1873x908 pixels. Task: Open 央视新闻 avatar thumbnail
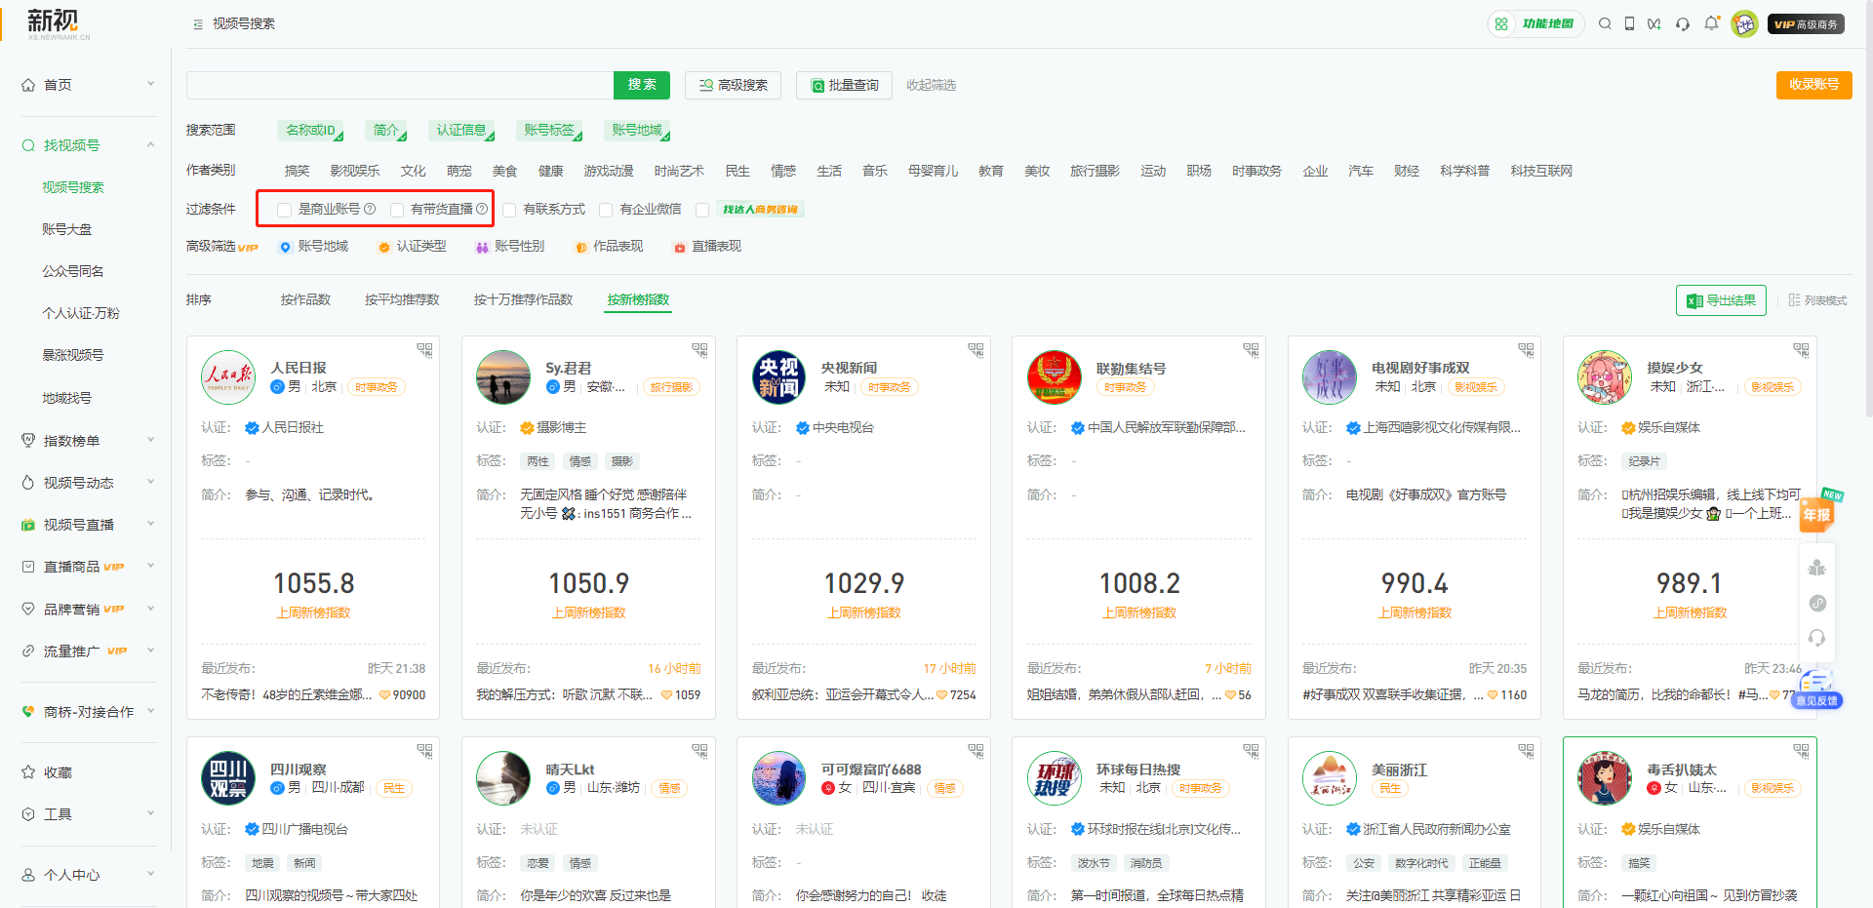(778, 377)
